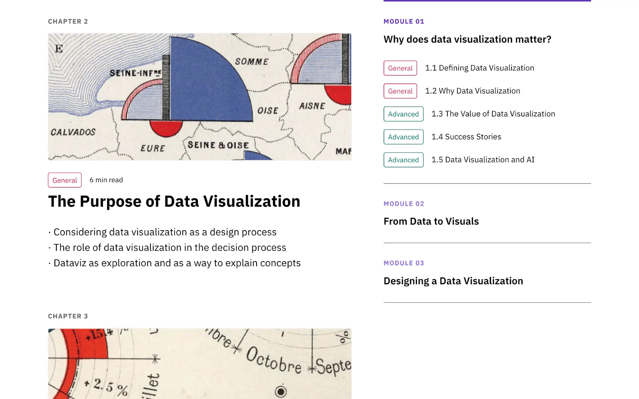This screenshot has width=639, height=399.
Task: Open the 1.4 Success Stories lesson
Action: 466,137
